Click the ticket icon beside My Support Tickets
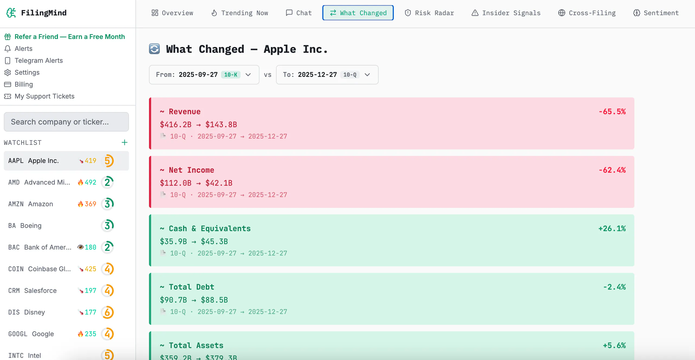Screen dimensions: 695x360 pyautogui.click(x=8, y=96)
